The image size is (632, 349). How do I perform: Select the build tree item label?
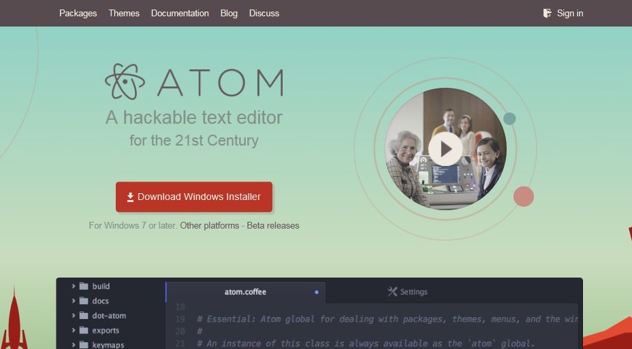(101, 286)
